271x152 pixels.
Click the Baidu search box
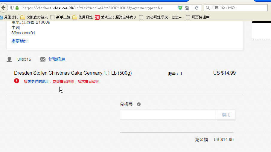pos(236,8)
